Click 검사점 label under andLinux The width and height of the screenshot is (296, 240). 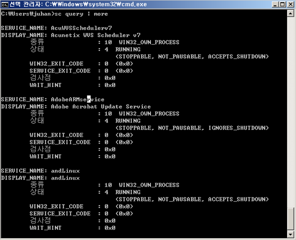tap(40, 220)
